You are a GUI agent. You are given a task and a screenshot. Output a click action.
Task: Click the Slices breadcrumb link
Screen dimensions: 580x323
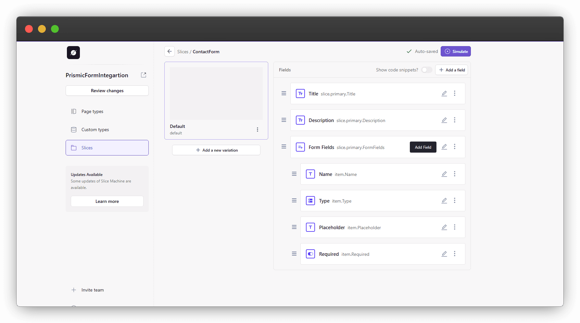click(x=183, y=52)
